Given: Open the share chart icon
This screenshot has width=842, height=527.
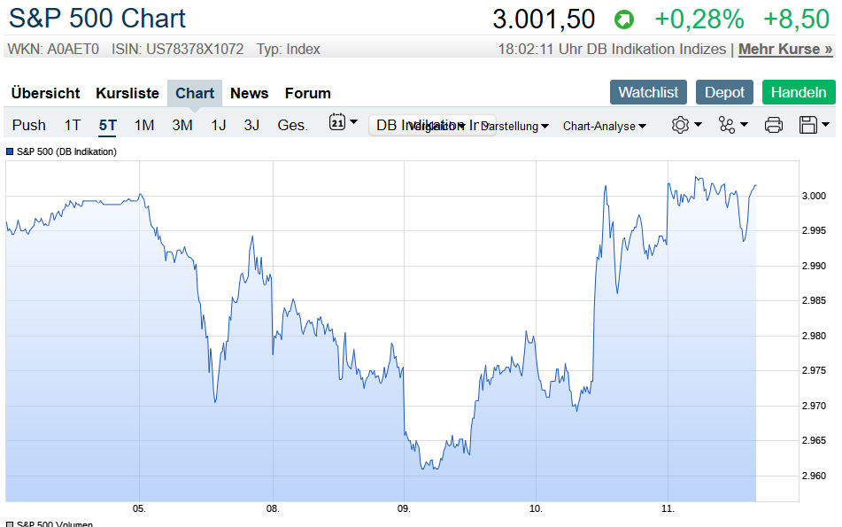Looking at the screenshot, I should [x=727, y=125].
